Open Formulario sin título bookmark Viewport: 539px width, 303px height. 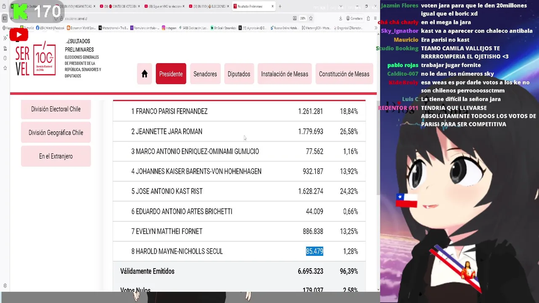tap(145, 28)
